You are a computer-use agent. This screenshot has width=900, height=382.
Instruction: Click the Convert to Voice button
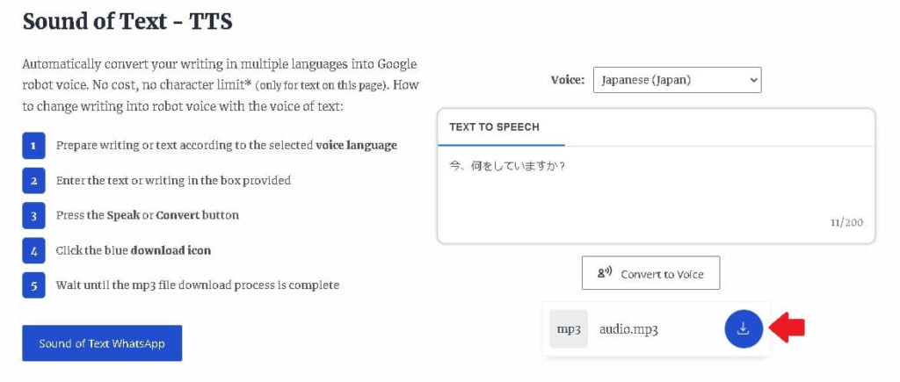[x=650, y=273]
